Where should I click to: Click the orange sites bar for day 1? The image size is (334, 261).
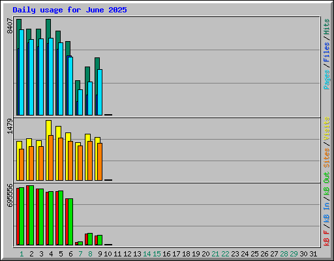pos(22,164)
